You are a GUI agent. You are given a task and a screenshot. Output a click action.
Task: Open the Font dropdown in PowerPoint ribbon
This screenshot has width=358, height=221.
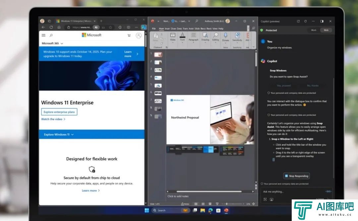pos(182,37)
